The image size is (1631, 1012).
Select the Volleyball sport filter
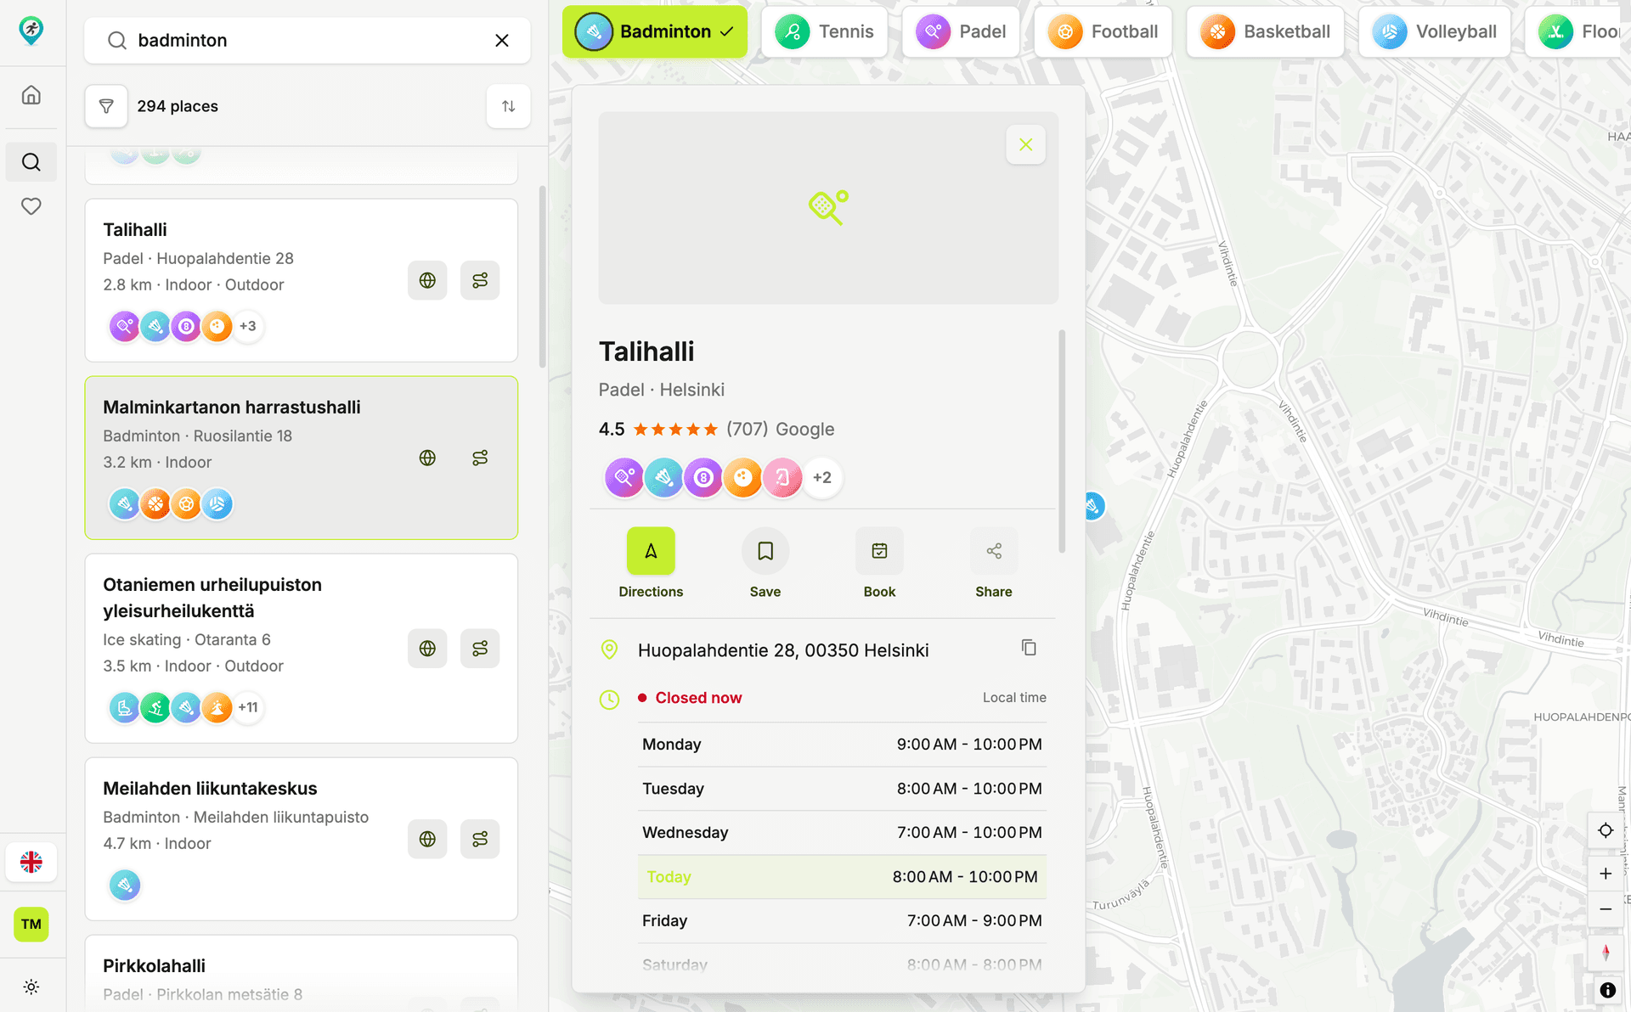[x=1435, y=32]
